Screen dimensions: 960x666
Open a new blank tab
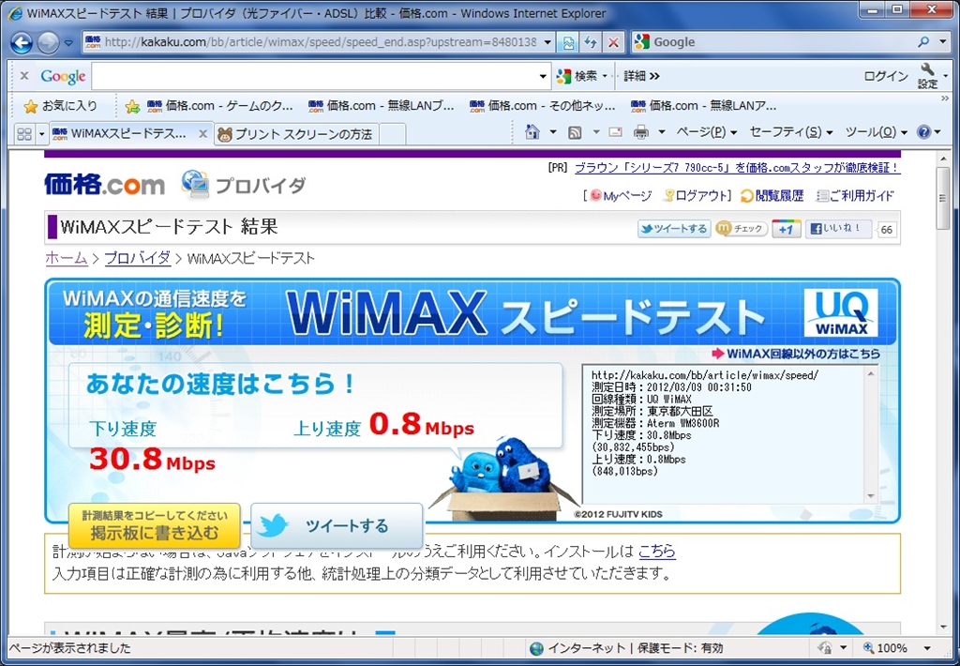[x=393, y=134]
